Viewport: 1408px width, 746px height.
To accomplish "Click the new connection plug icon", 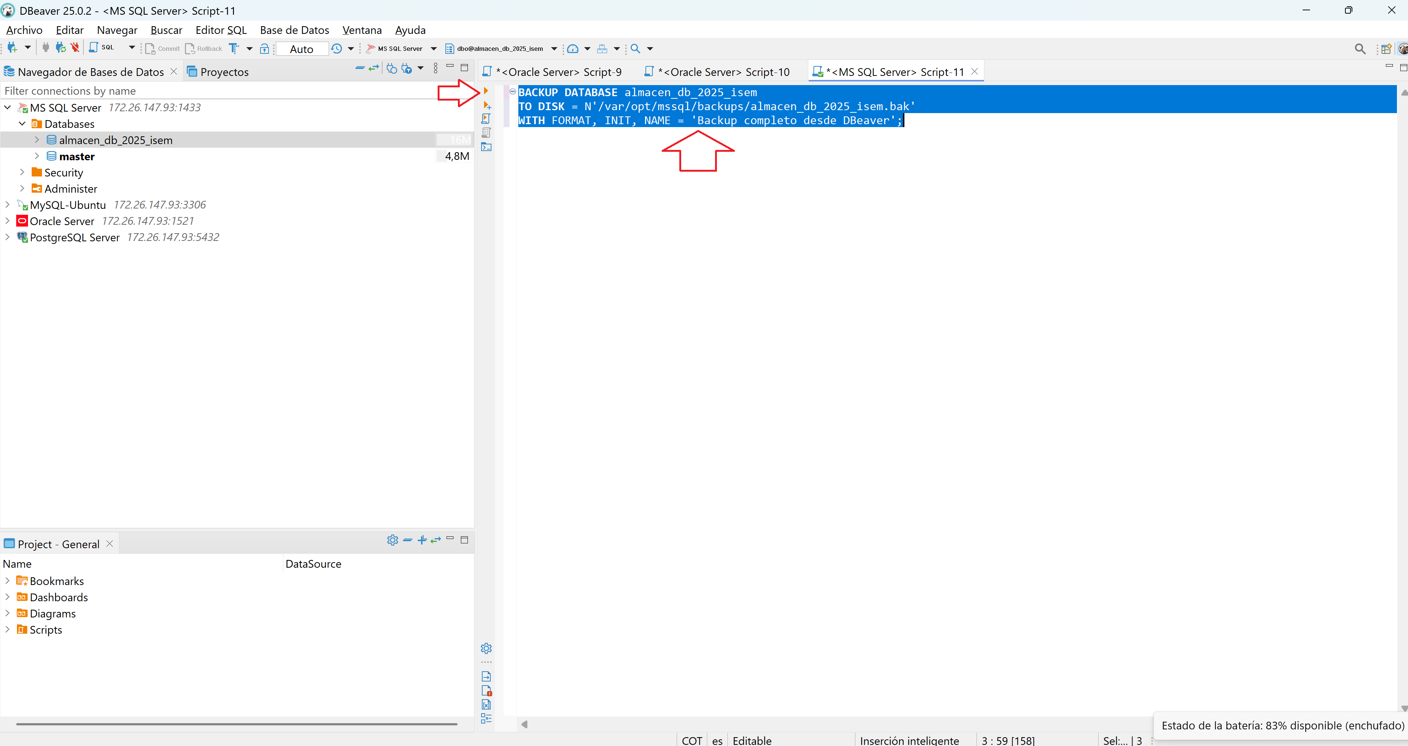I will (x=12, y=48).
